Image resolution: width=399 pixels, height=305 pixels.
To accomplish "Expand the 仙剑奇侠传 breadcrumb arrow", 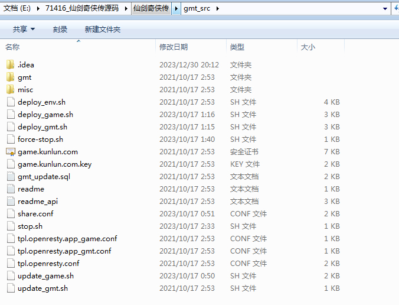I will (x=176, y=9).
